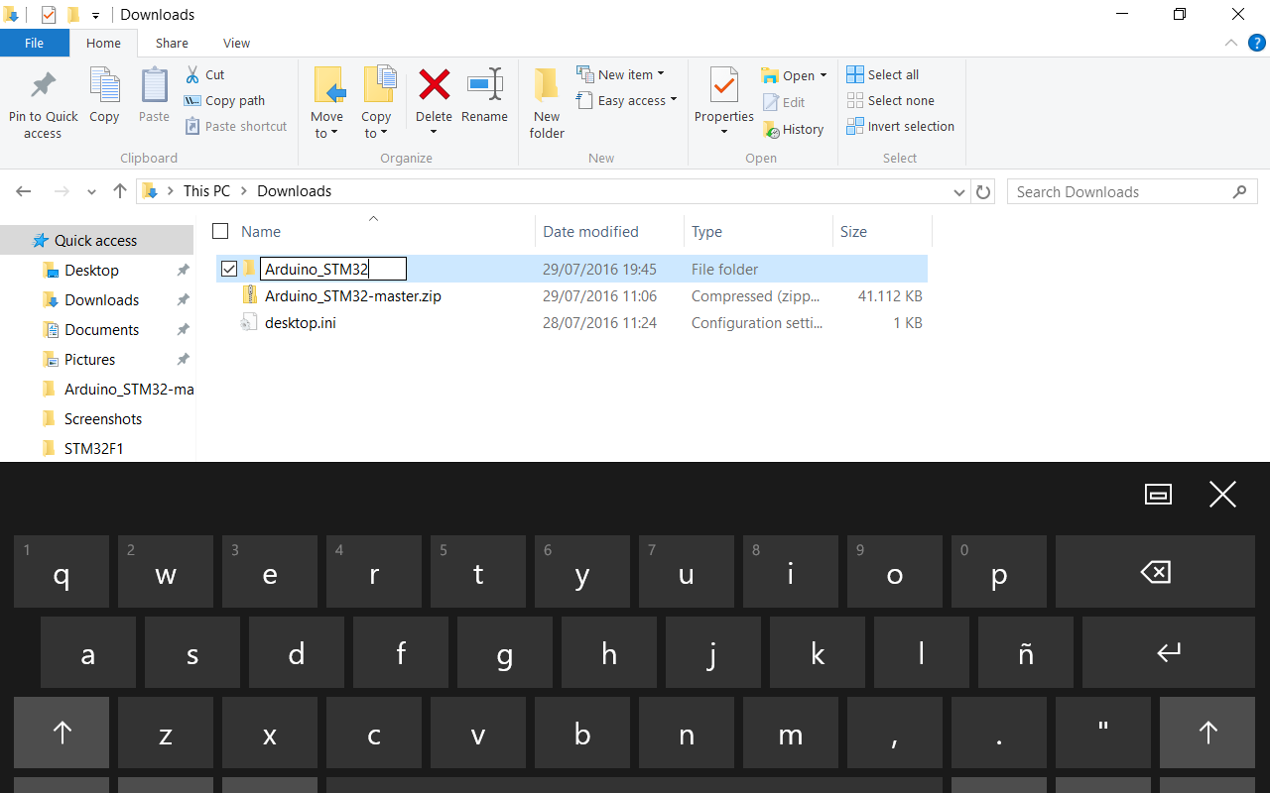Go up one folder level arrow
This screenshot has width=1270, height=793.
(120, 191)
